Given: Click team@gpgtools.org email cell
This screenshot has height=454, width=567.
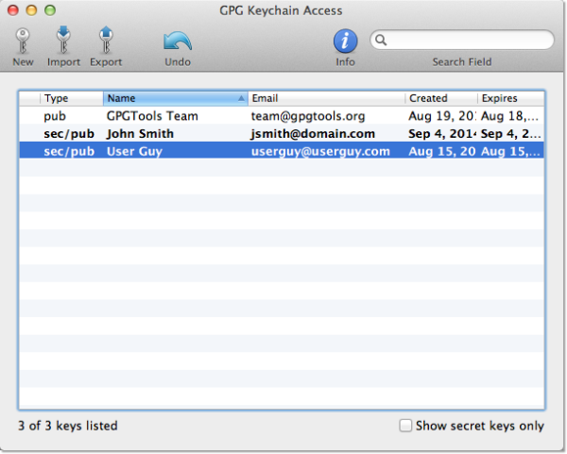Looking at the screenshot, I should (308, 116).
